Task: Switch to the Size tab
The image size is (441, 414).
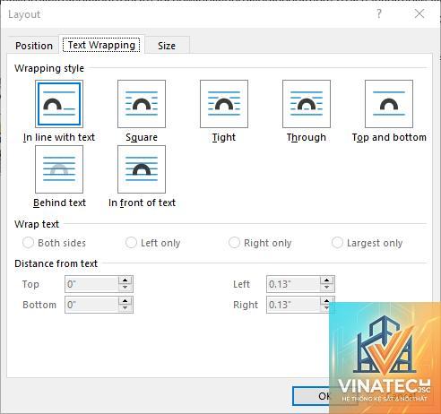Action: click(x=167, y=46)
